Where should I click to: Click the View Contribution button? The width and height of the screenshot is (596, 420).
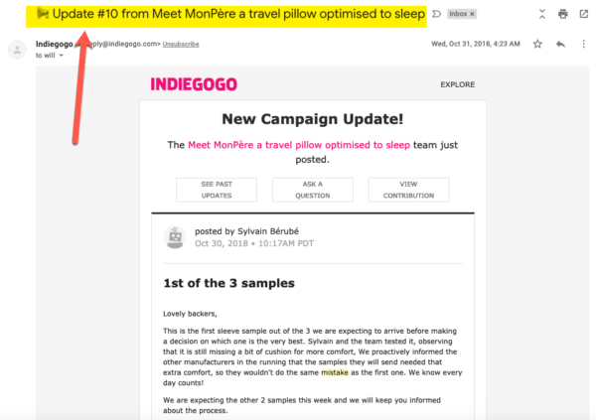pyautogui.click(x=408, y=189)
